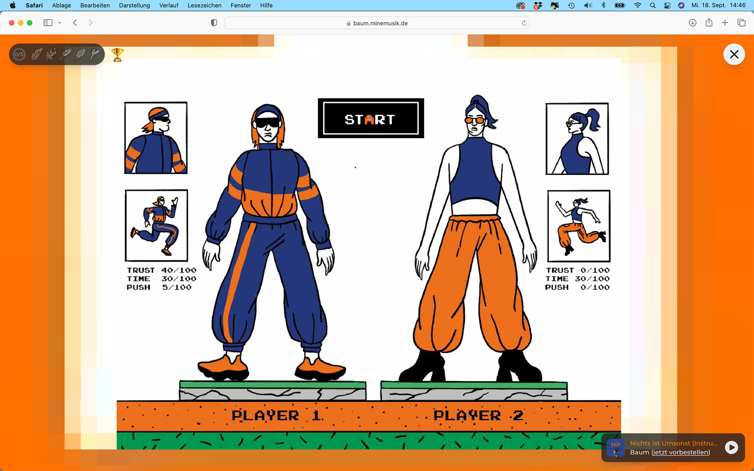Select the Player 1 portrait thumbnail
Viewport: 754px width, 471px height.
(x=156, y=138)
